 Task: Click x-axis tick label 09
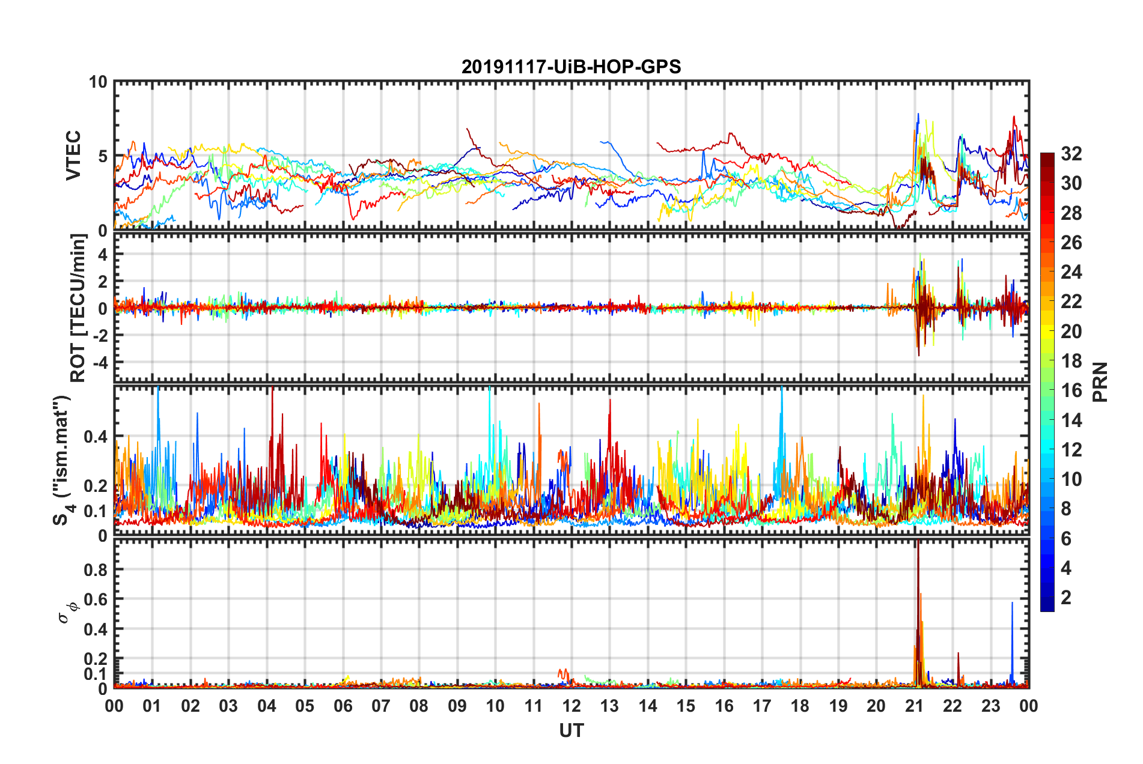[457, 706]
